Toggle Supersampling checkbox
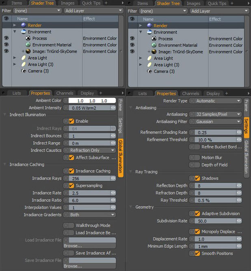This screenshot has height=271, width=251. tap(71, 186)
